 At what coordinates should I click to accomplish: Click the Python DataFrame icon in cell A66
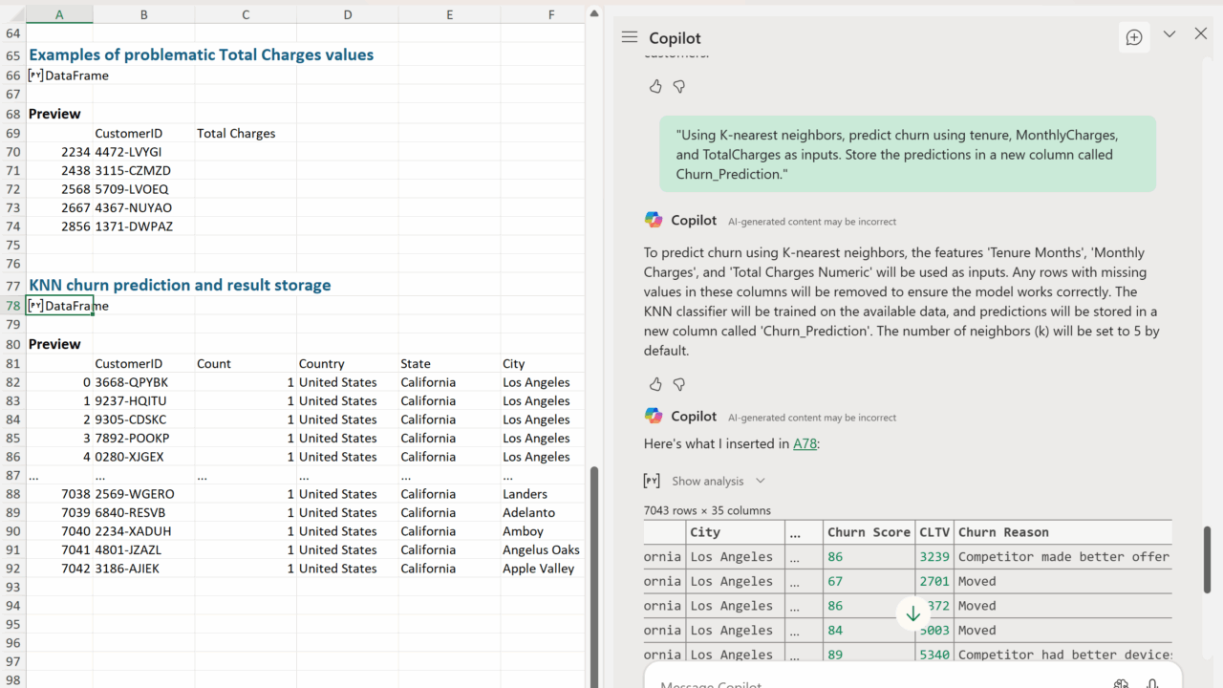click(x=35, y=75)
